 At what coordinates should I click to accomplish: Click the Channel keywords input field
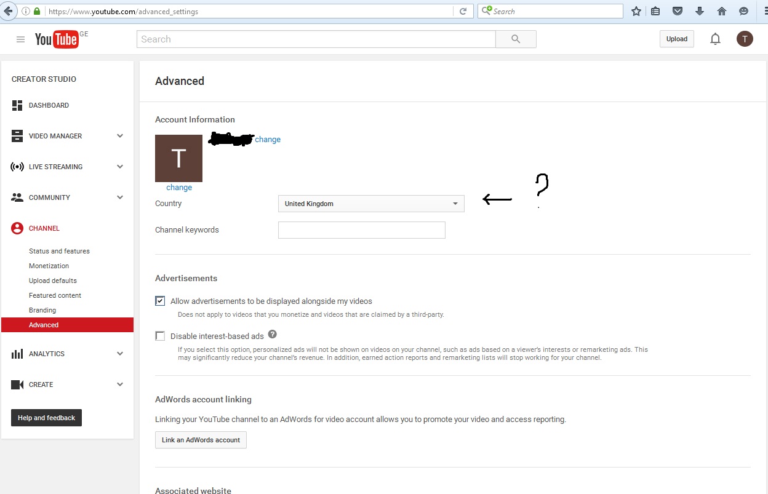pos(362,230)
